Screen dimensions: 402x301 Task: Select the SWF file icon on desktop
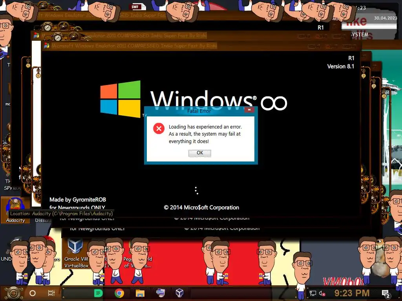(137, 7)
